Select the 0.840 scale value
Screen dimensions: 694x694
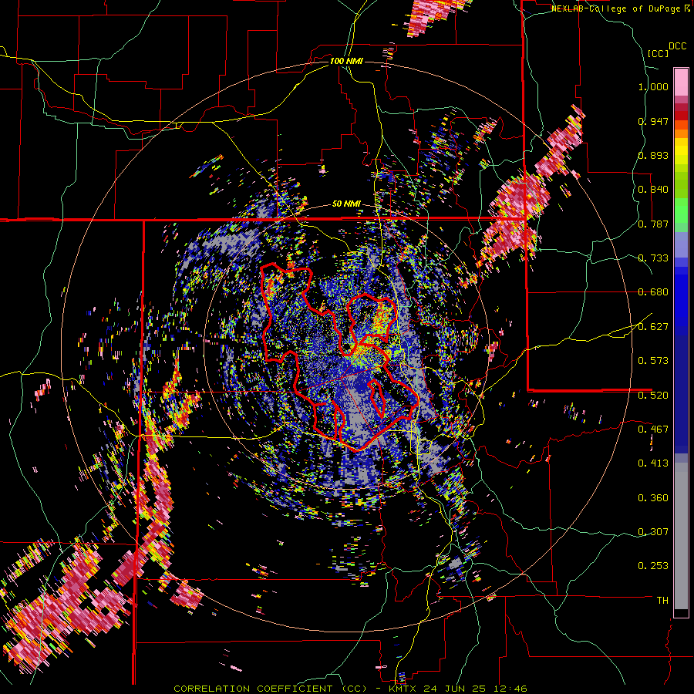click(x=653, y=190)
